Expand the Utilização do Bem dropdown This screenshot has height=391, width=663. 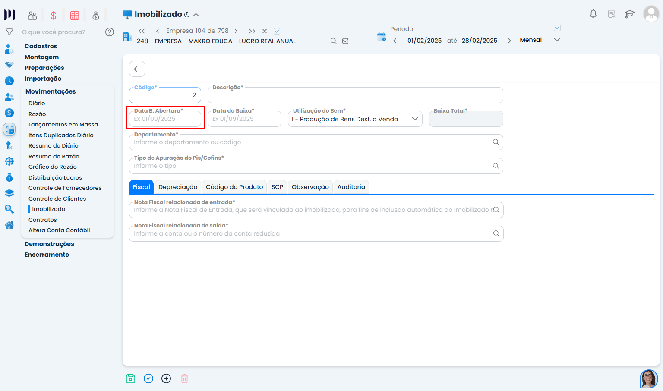click(415, 119)
